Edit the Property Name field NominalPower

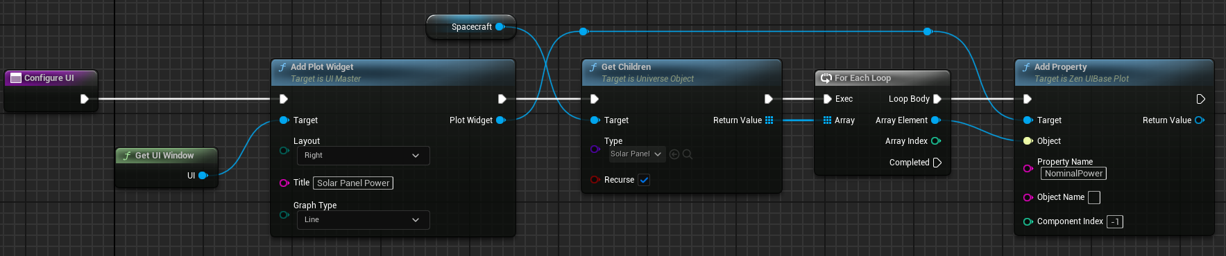click(1074, 174)
